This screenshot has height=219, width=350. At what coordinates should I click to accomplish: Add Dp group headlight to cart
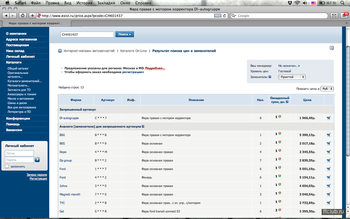click(329, 160)
